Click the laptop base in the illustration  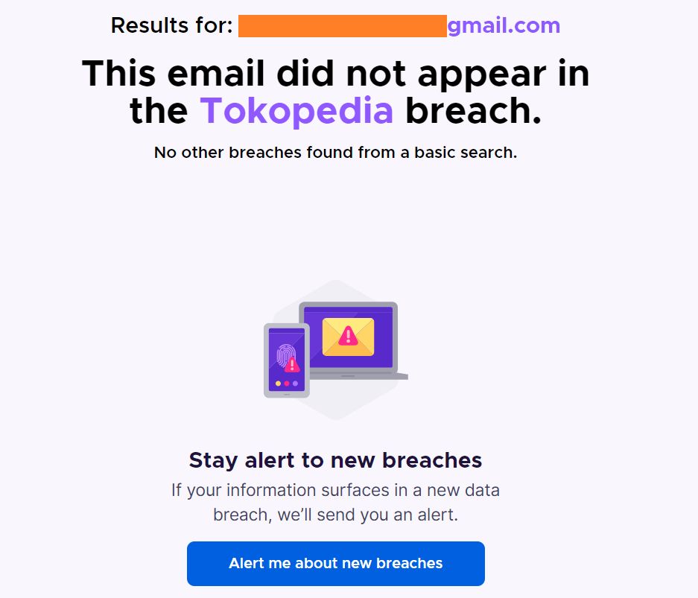(359, 376)
